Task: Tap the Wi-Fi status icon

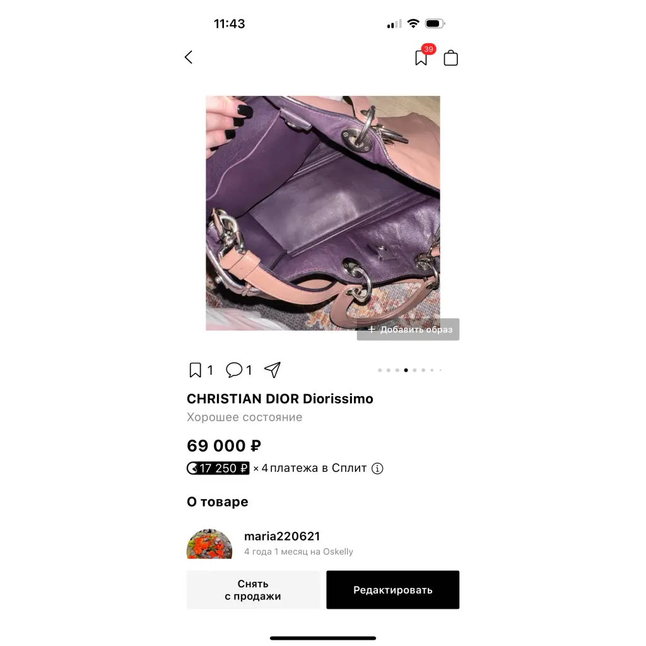Action: [413, 23]
